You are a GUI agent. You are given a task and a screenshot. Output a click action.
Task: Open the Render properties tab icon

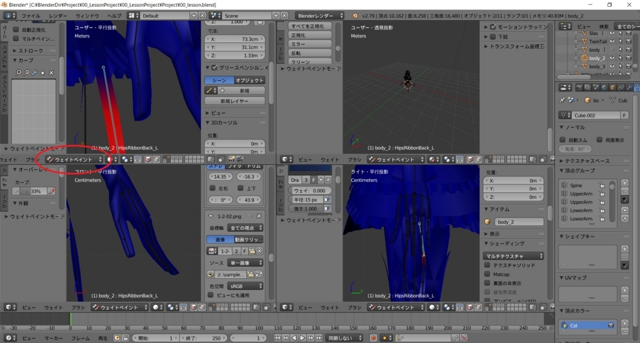tap(579, 87)
